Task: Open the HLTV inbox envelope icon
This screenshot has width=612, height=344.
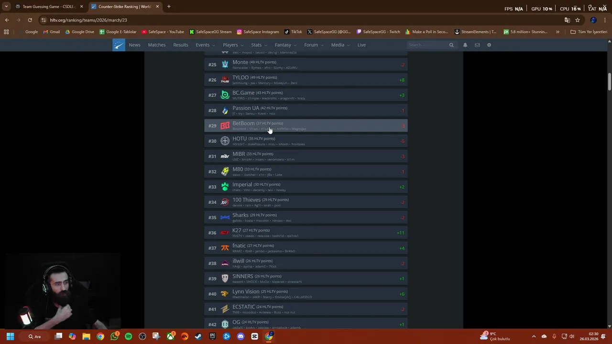Action: tap(477, 45)
